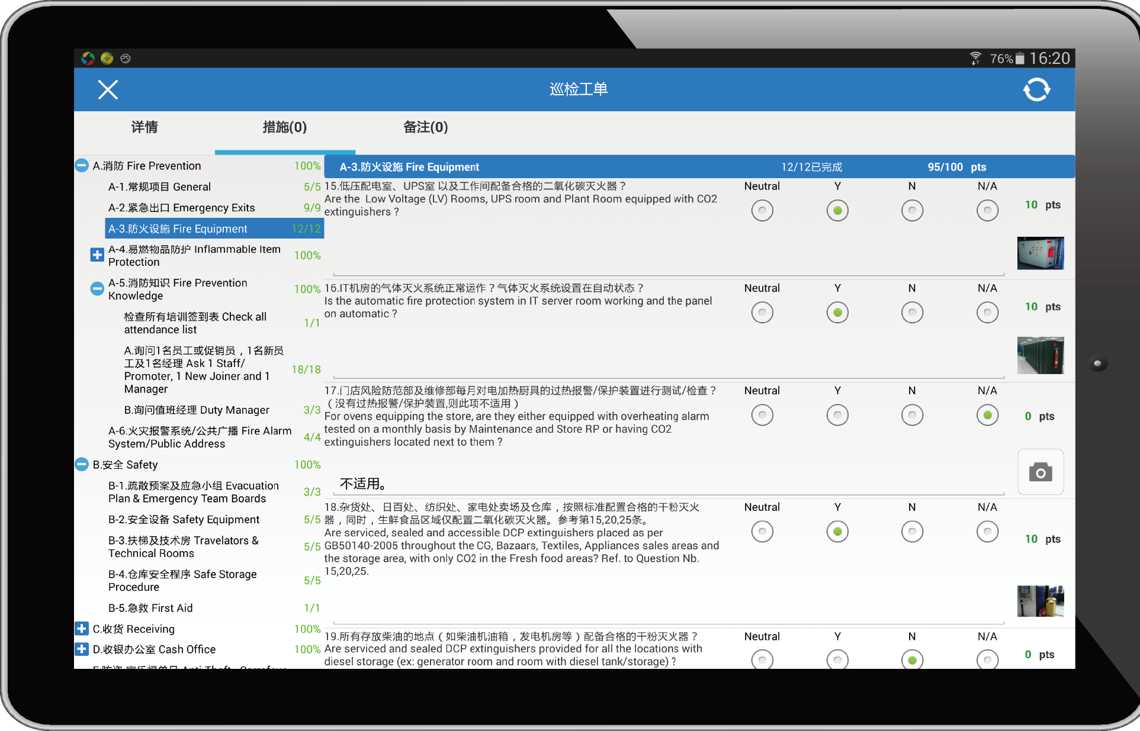Tap the 95/100 pts score
This screenshot has height=731, width=1140.
(x=957, y=167)
